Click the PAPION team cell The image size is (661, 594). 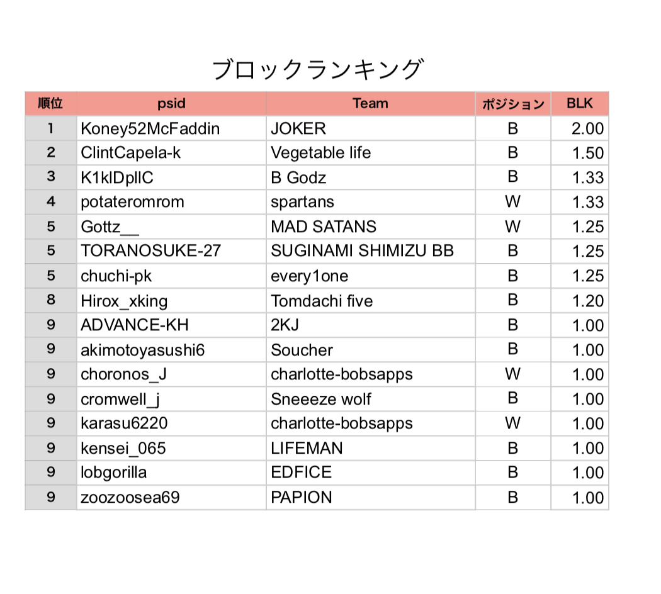[x=301, y=497]
